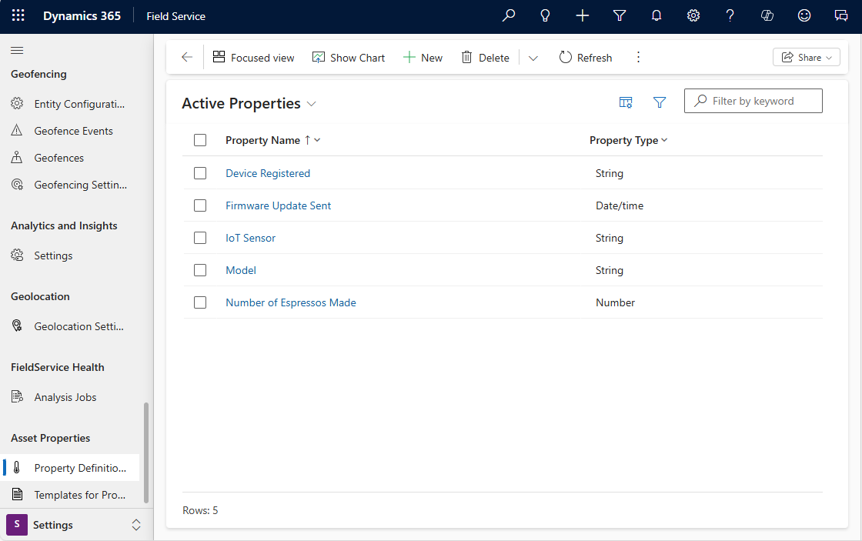Click the quick create plus icon
Viewport: 862px width, 541px height.
582,15
